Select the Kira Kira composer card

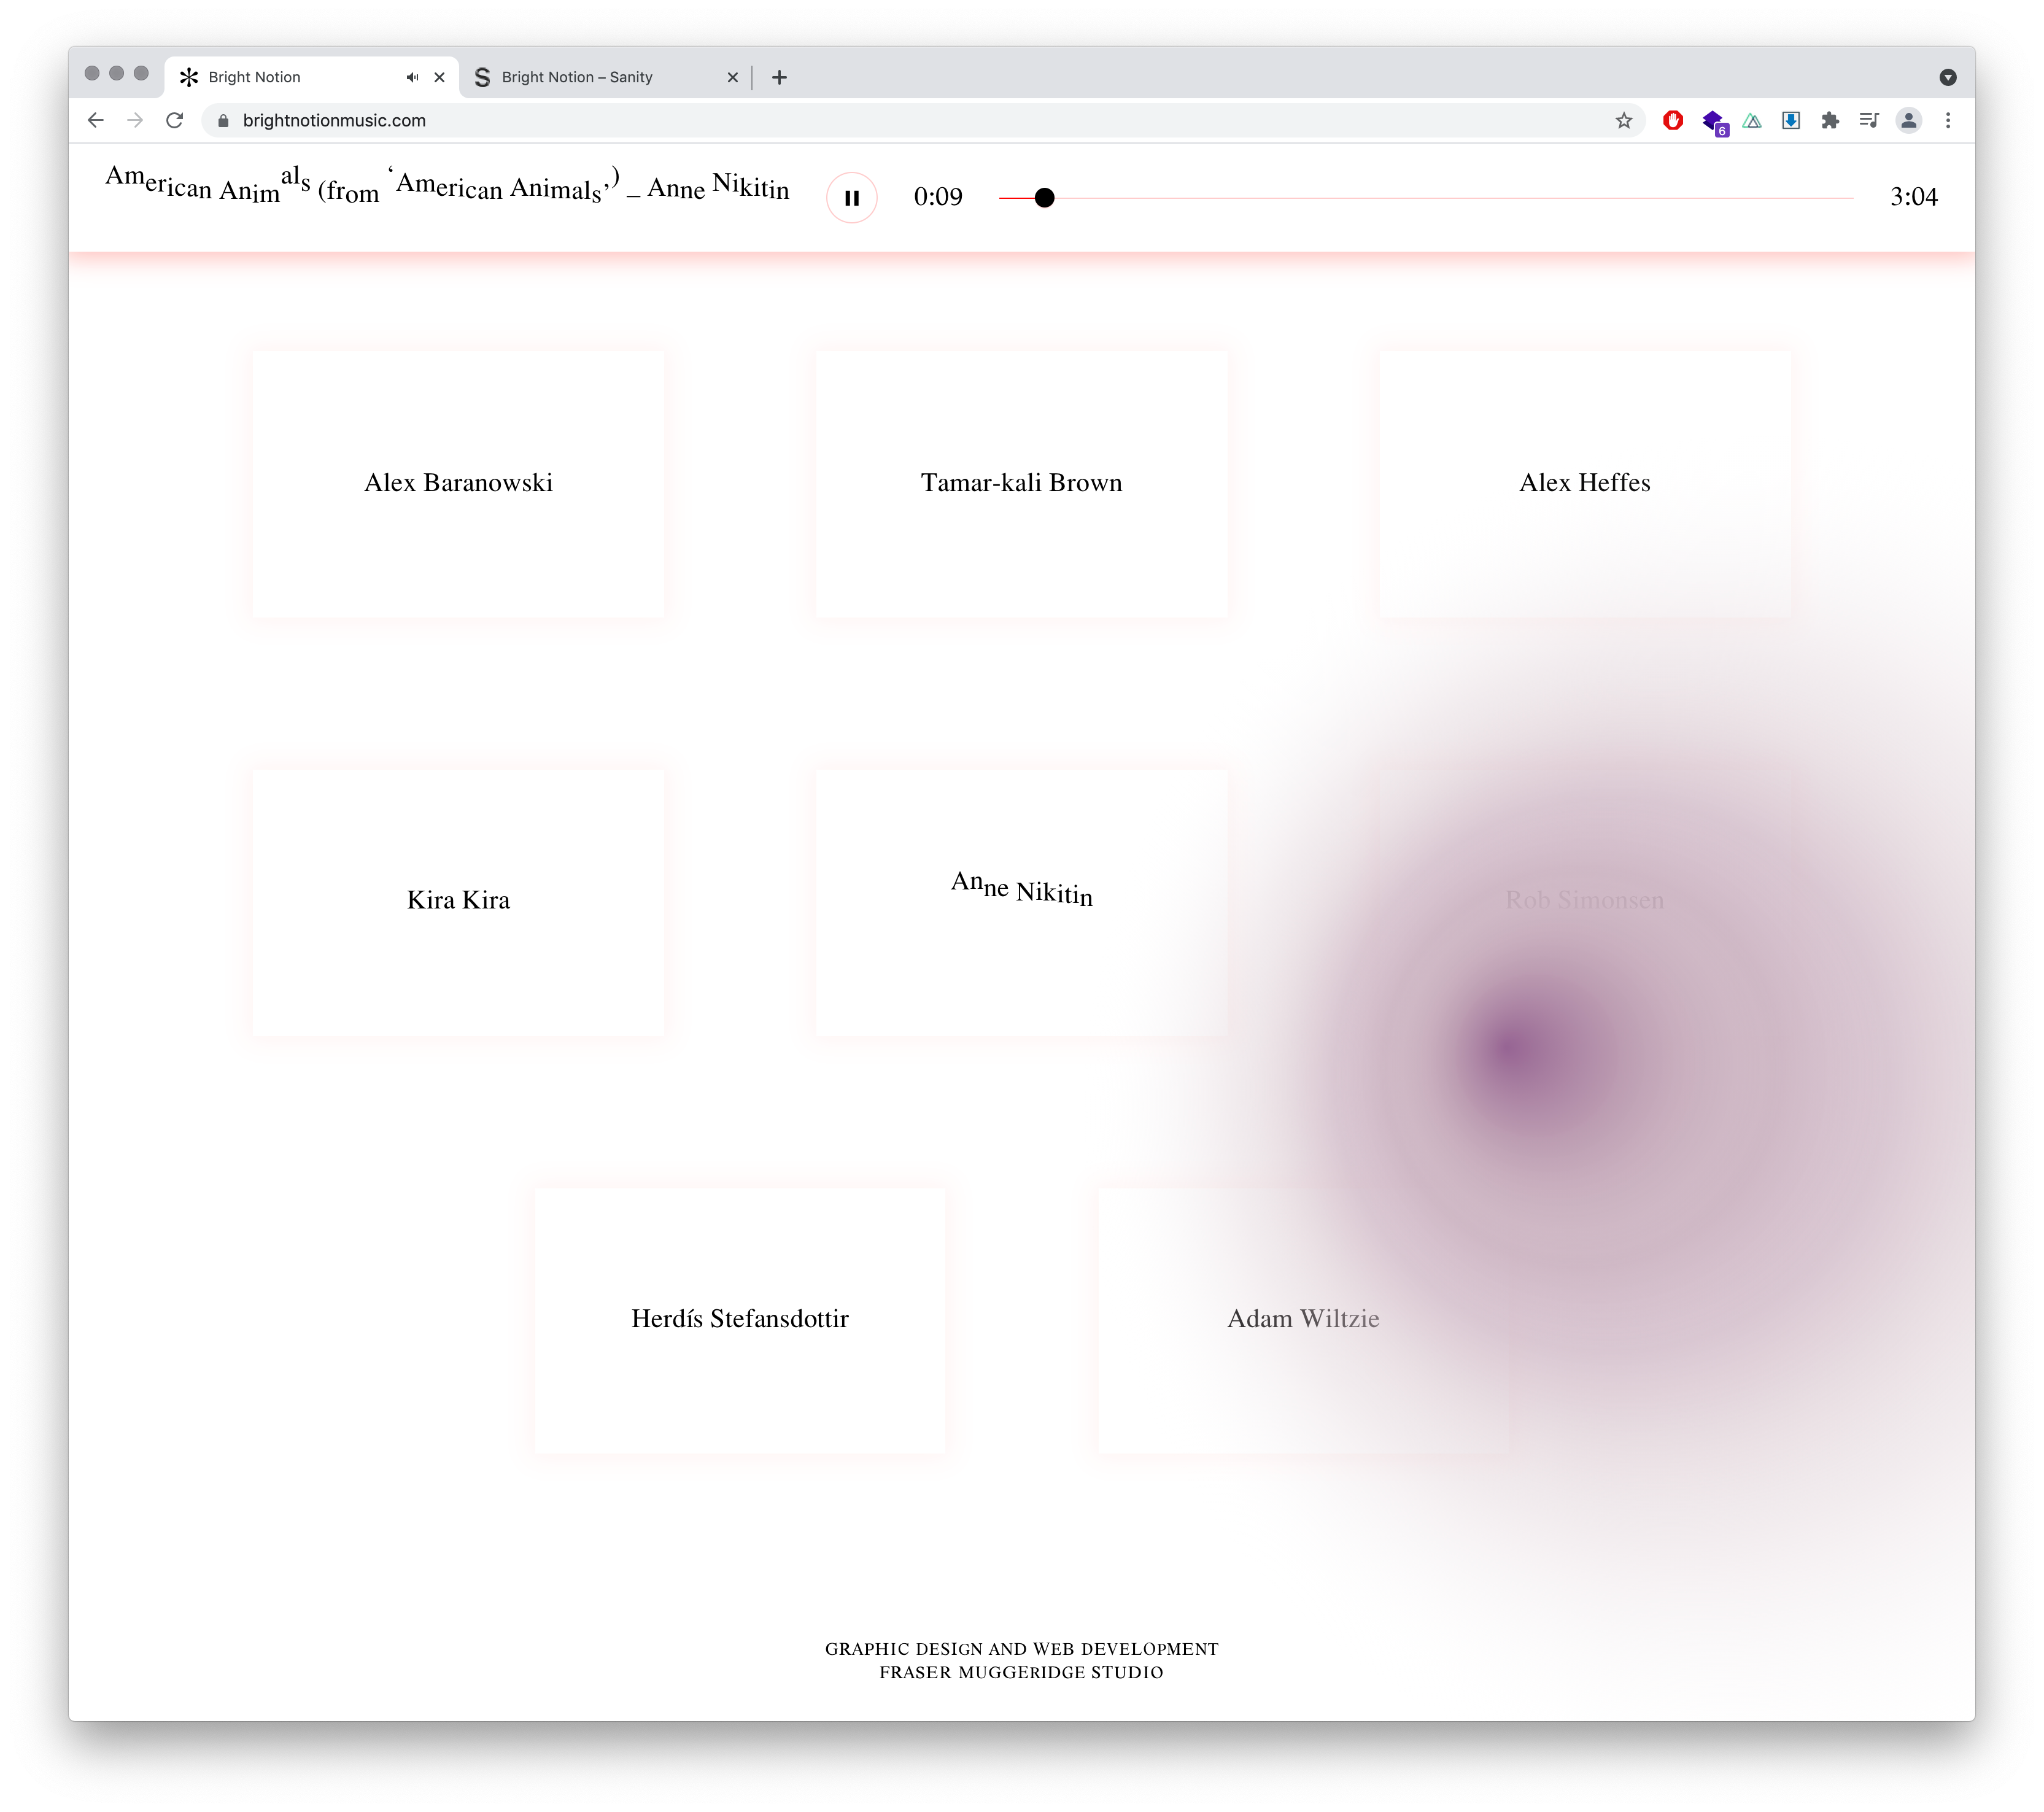[x=458, y=900]
